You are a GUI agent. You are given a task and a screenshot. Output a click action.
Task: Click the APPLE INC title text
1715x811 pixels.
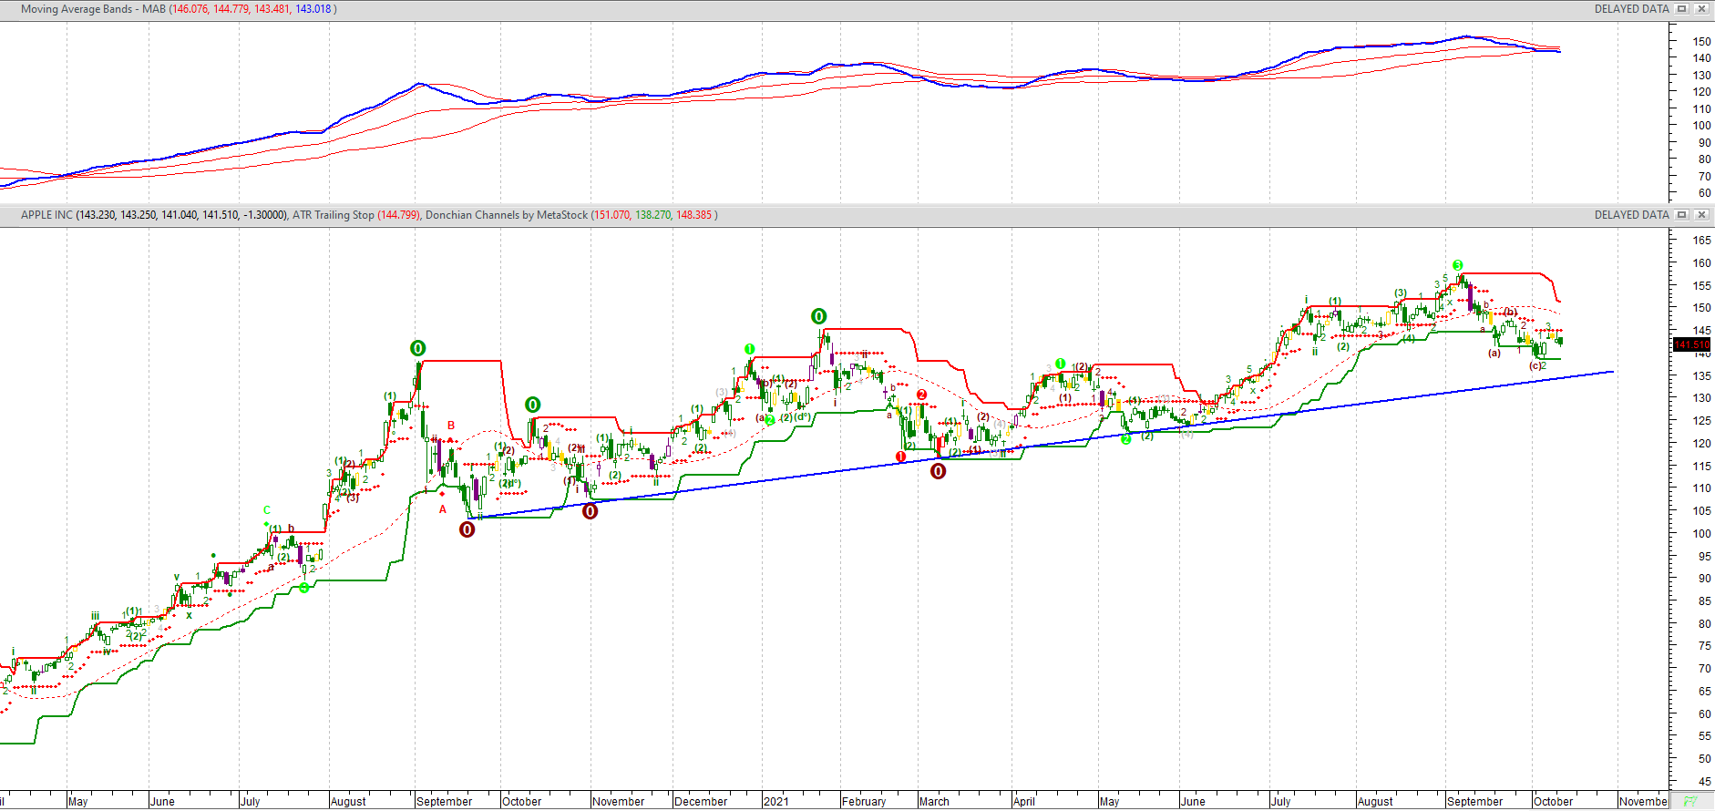[46, 215]
